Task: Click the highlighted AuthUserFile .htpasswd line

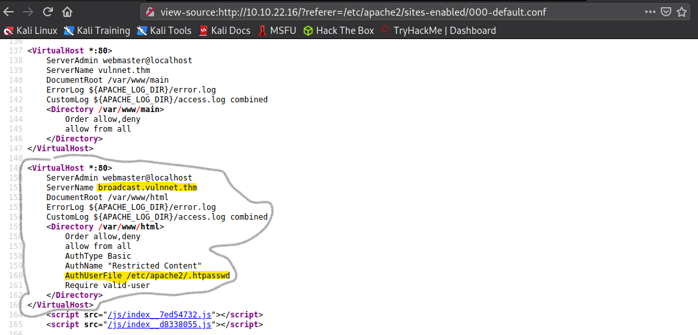Action: coord(147,276)
